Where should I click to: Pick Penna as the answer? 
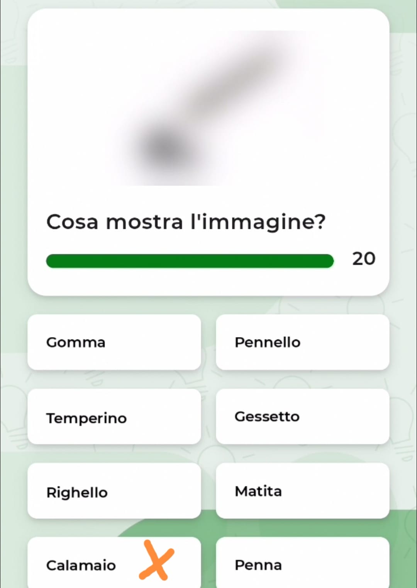click(302, 564)
